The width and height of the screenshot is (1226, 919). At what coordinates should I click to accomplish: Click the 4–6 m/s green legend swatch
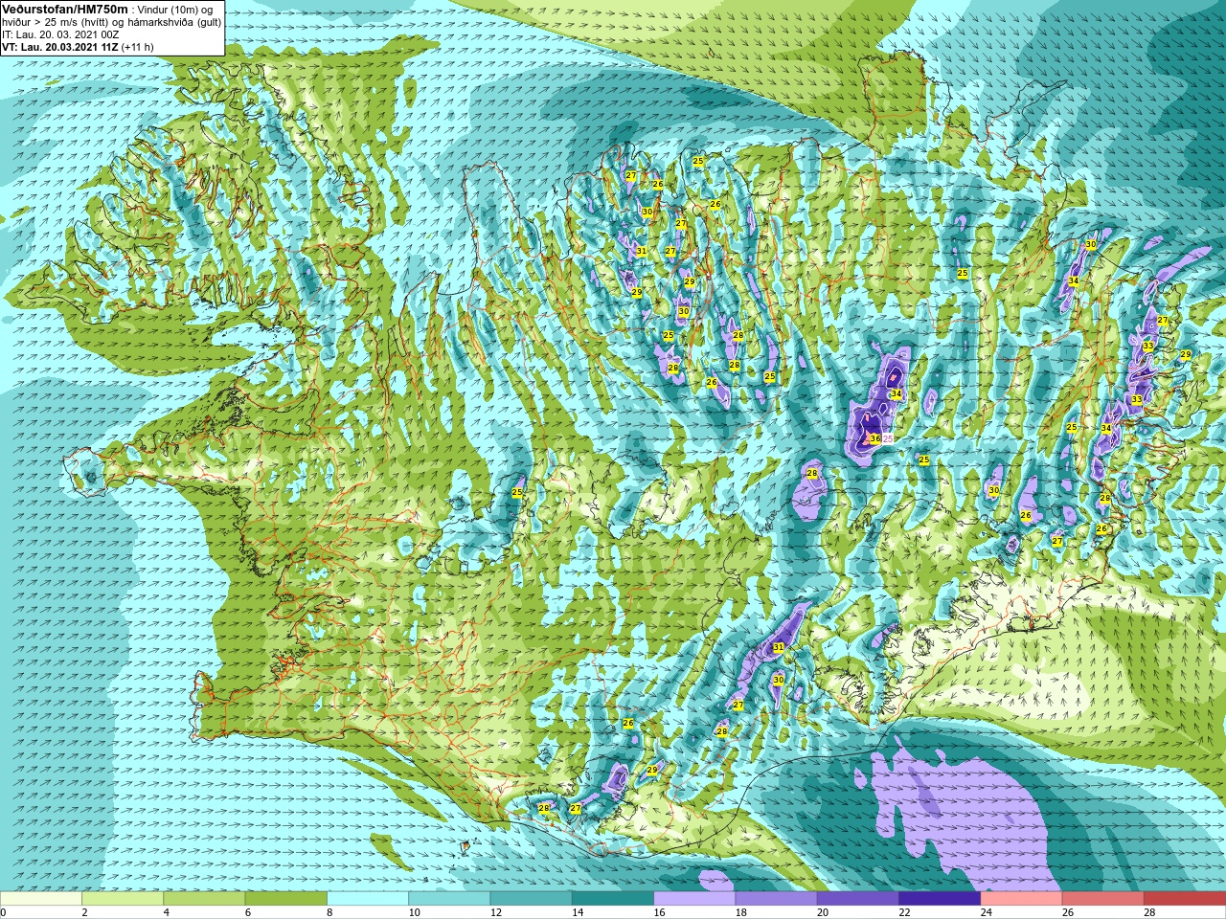coord(204,899)
